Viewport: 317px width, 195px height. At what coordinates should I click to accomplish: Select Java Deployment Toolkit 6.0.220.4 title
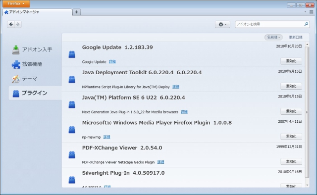click(x=142, y=73)
